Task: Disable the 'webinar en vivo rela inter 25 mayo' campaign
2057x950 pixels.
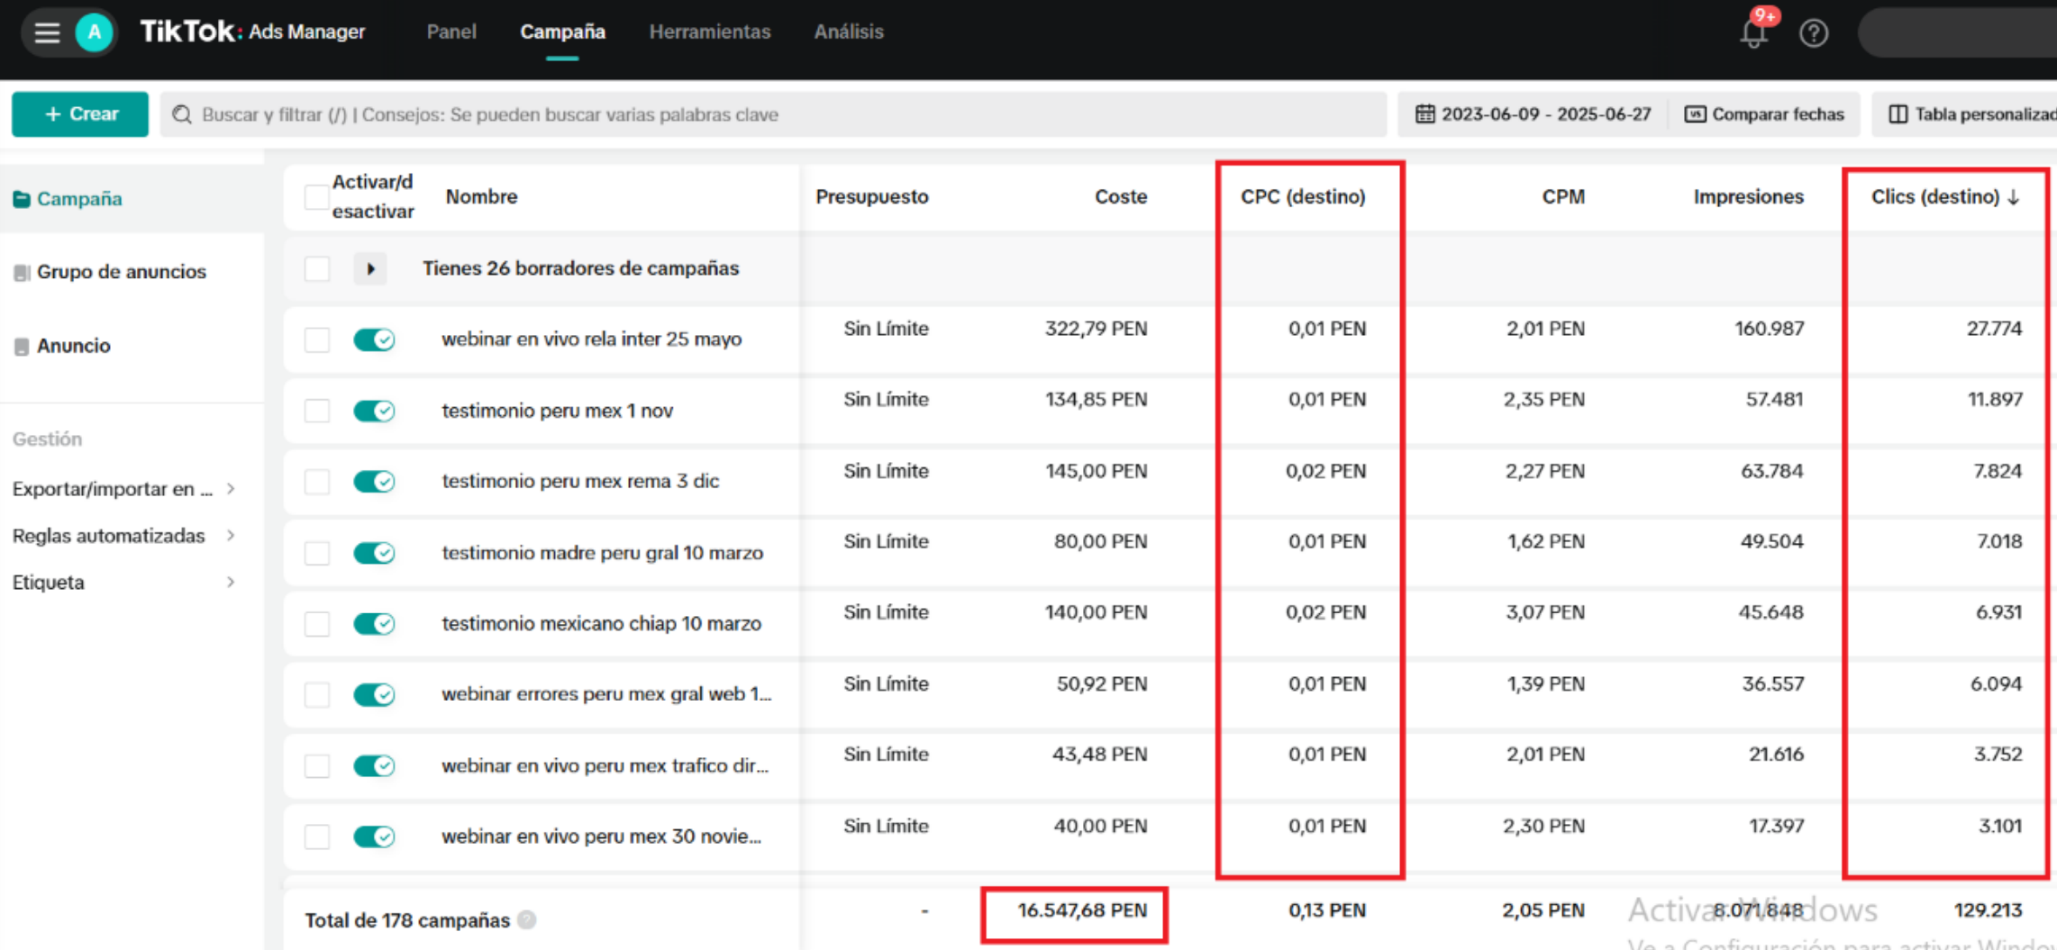Action: (374, 339)
